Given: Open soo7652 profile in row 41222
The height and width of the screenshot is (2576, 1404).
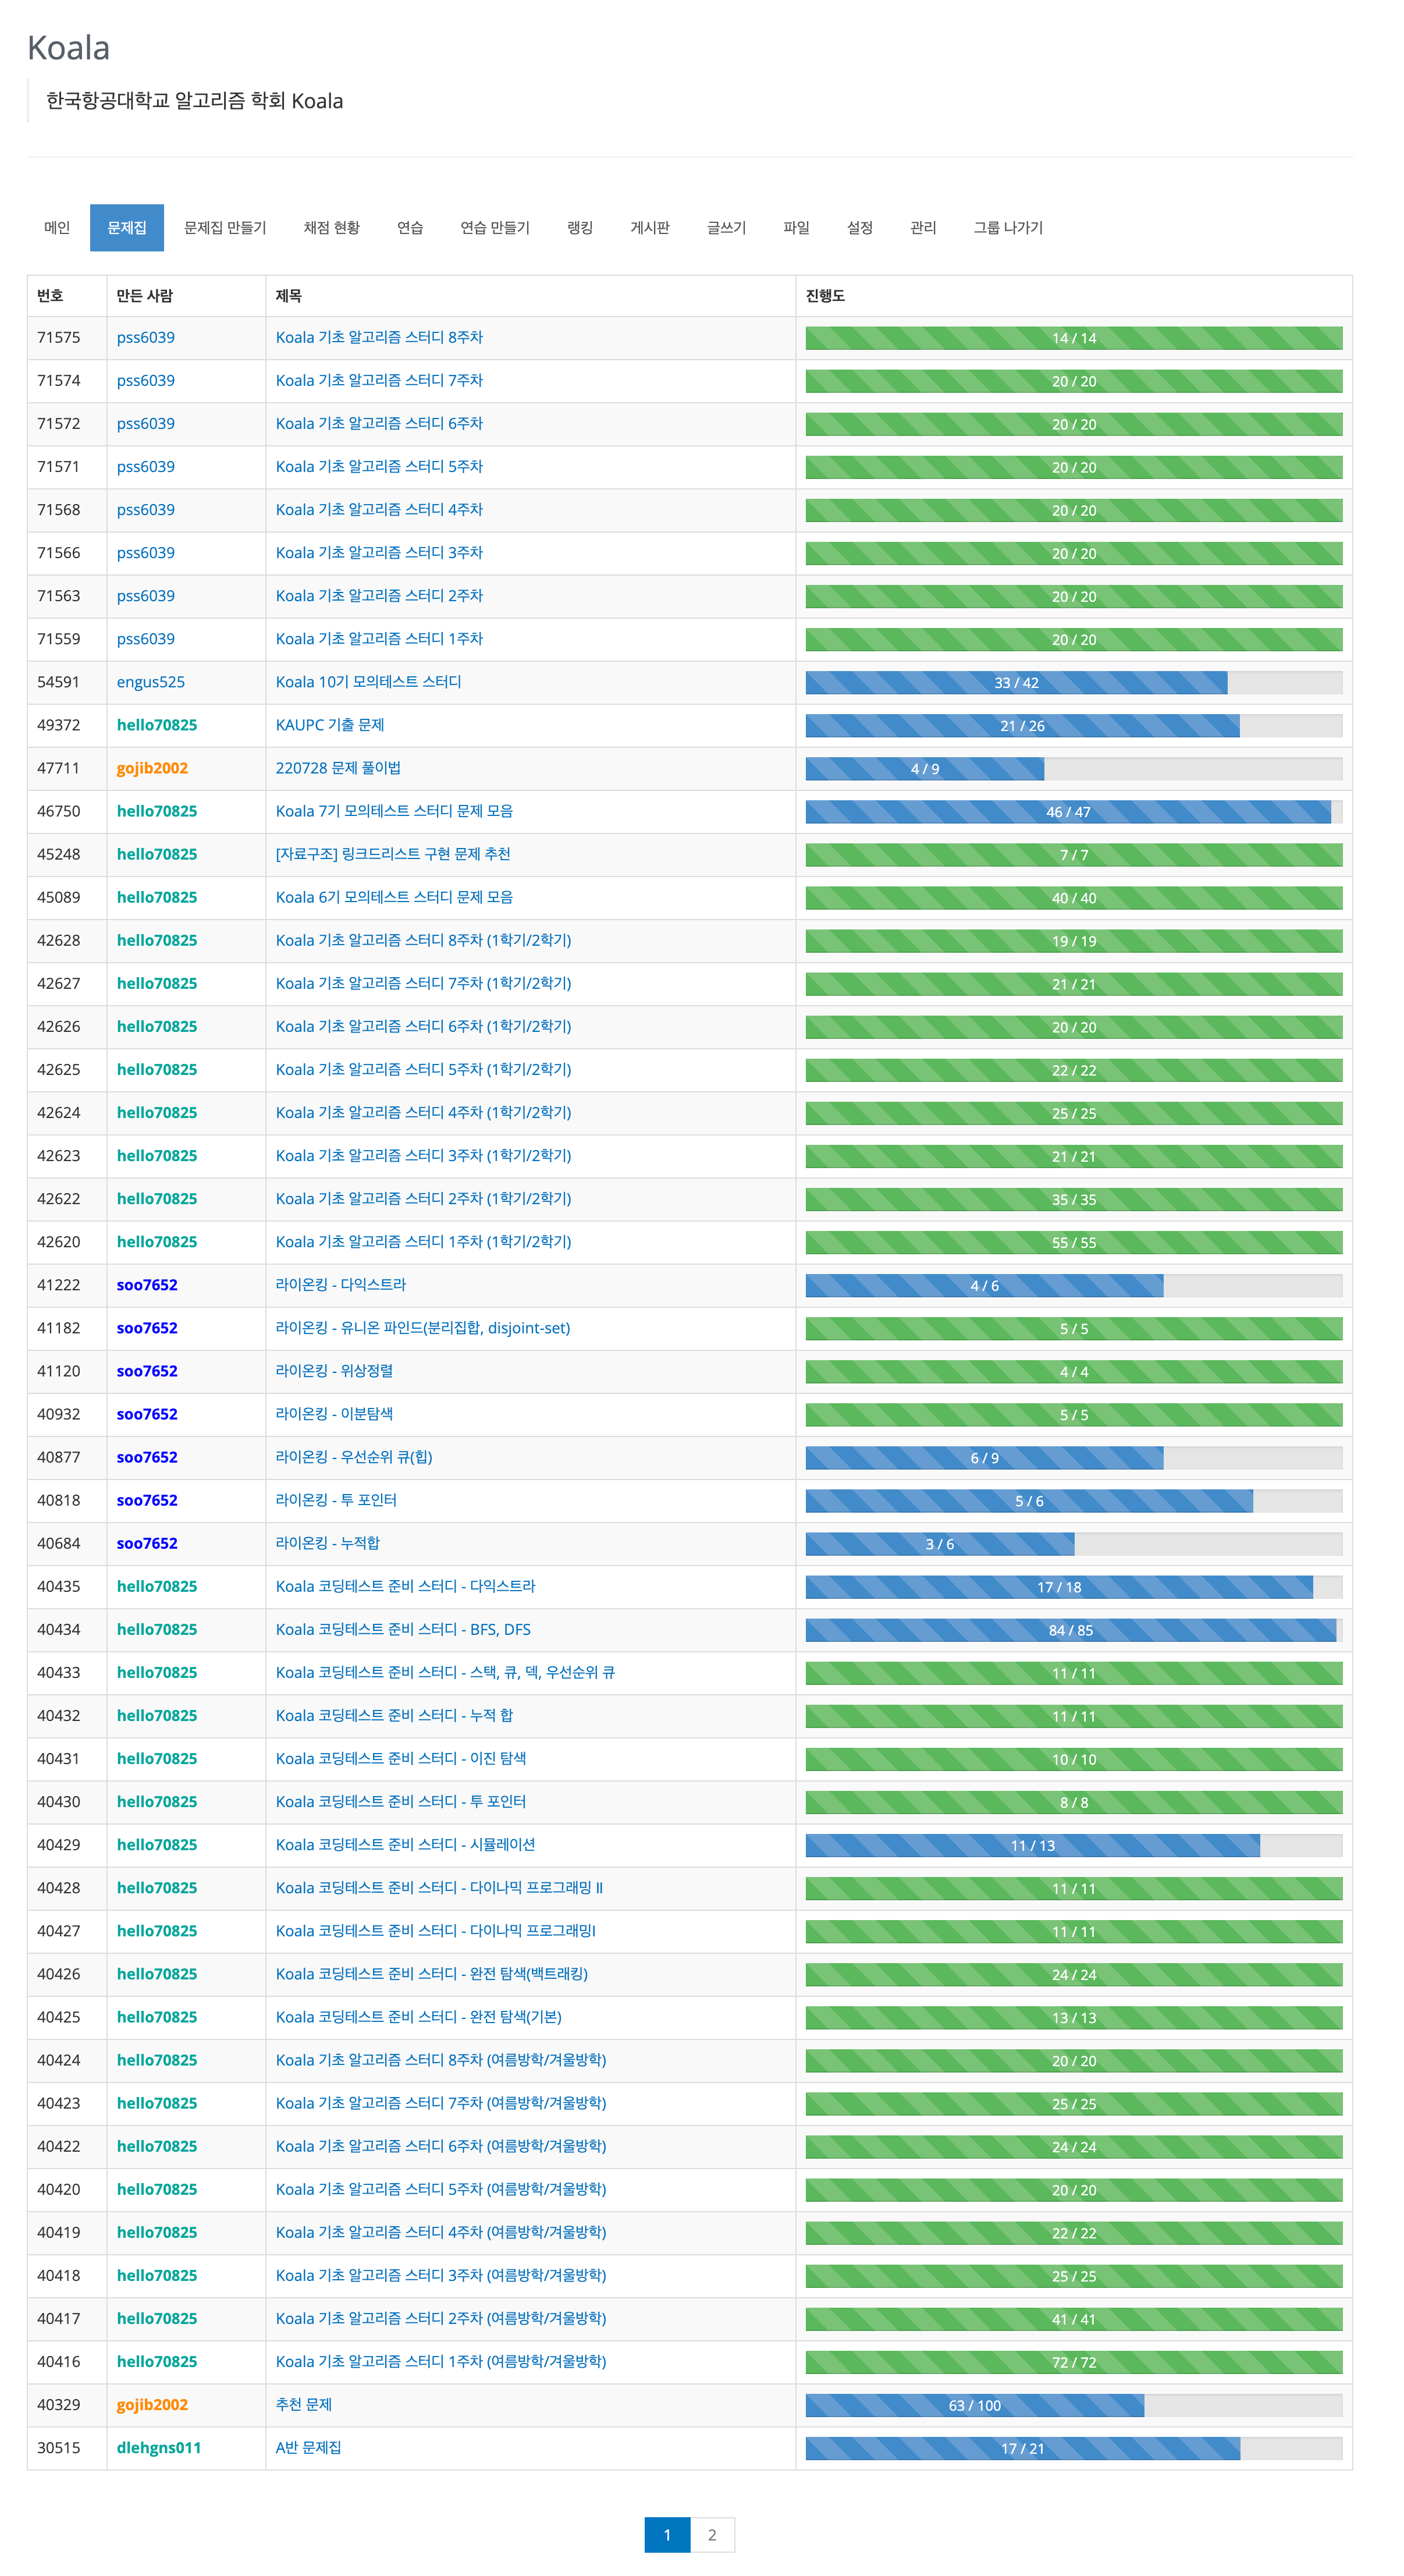Looking at the screenshot, I should tap(147, 1285).
